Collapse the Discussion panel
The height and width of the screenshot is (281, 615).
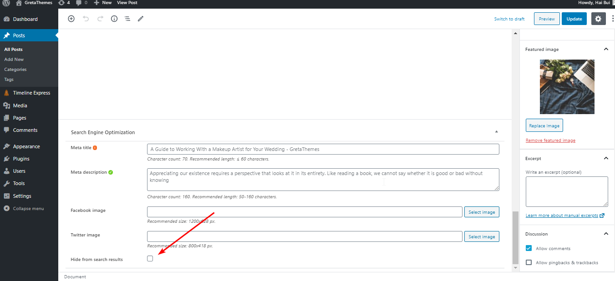pyautogui.click(x=606, y=234)
